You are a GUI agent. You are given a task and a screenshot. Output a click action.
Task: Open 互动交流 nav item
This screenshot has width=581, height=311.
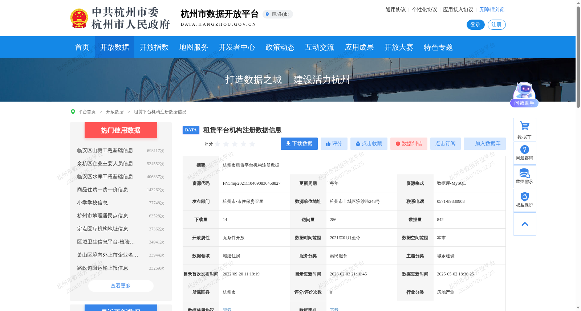[320, 47]
